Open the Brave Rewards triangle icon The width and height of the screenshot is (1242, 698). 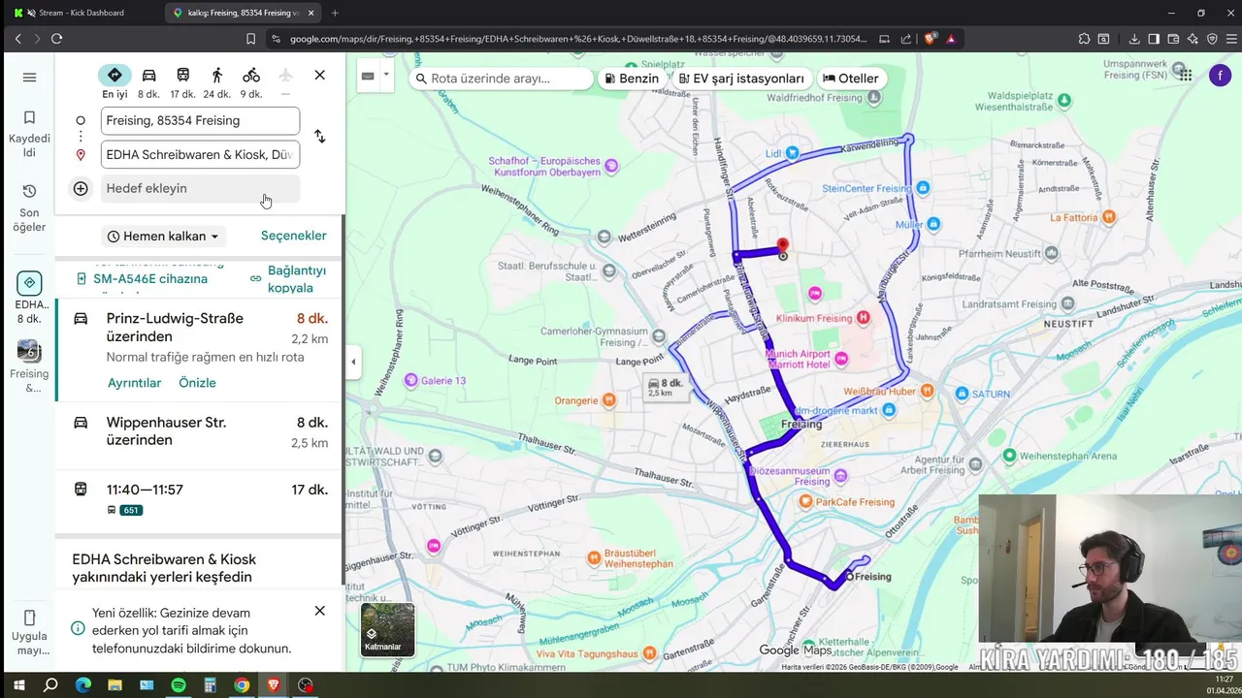point(951,39)
